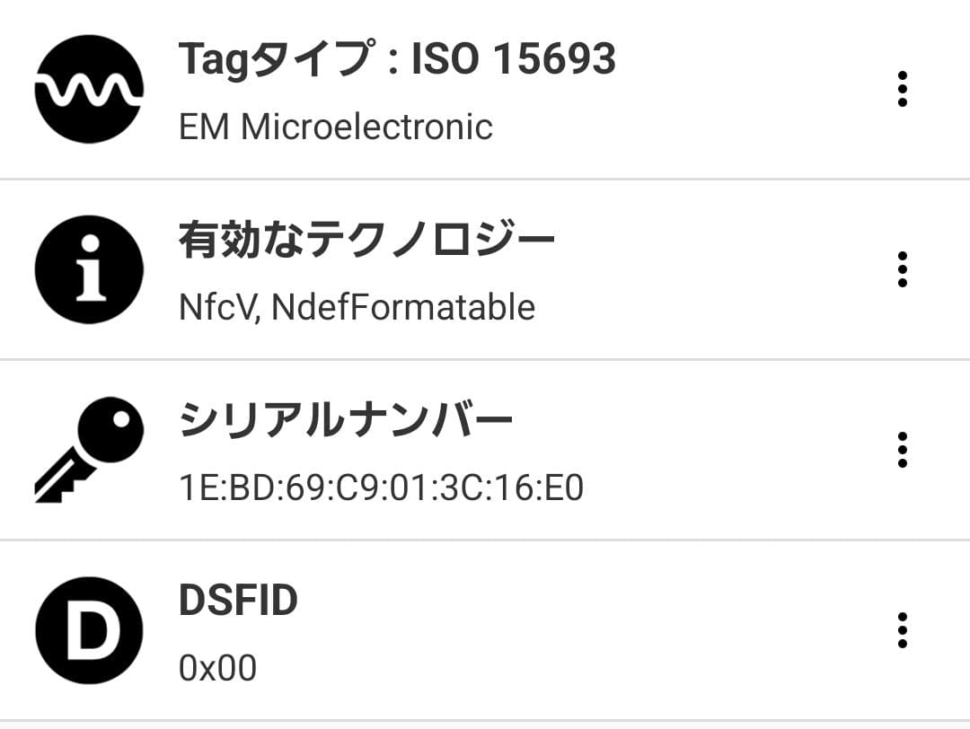Viewport: 970px width, 729px height.
Task: Tap the 0x00 DSFID value
Action: click(217, 667)
